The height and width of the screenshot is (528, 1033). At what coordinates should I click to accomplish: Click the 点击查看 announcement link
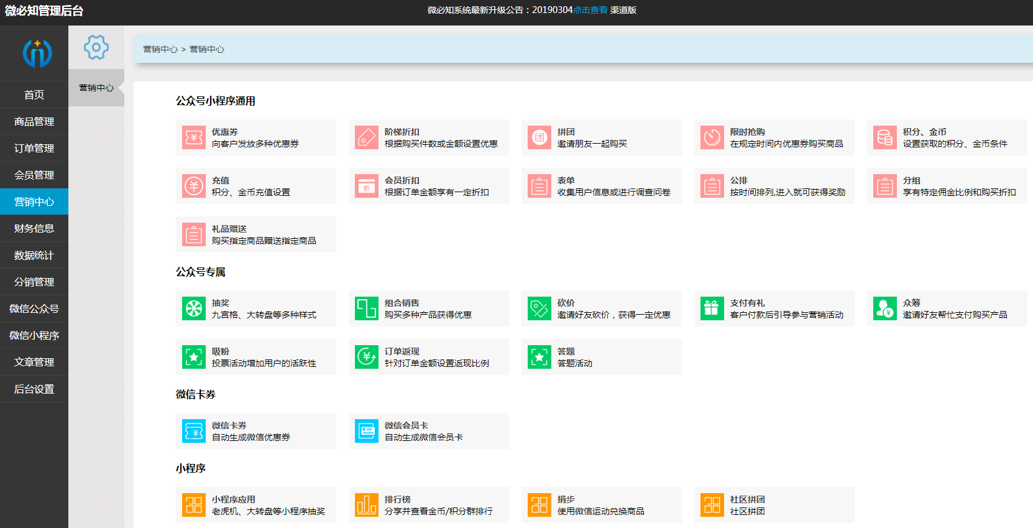(x=590, y=10)
